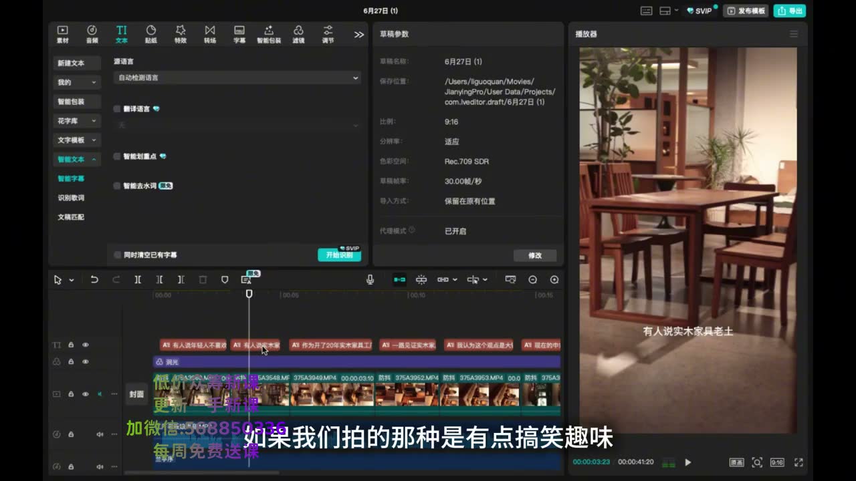This screenshot has width=856, height=481.
Task: Expand the 花字库 sidebar section
Action: click(78, 121)
